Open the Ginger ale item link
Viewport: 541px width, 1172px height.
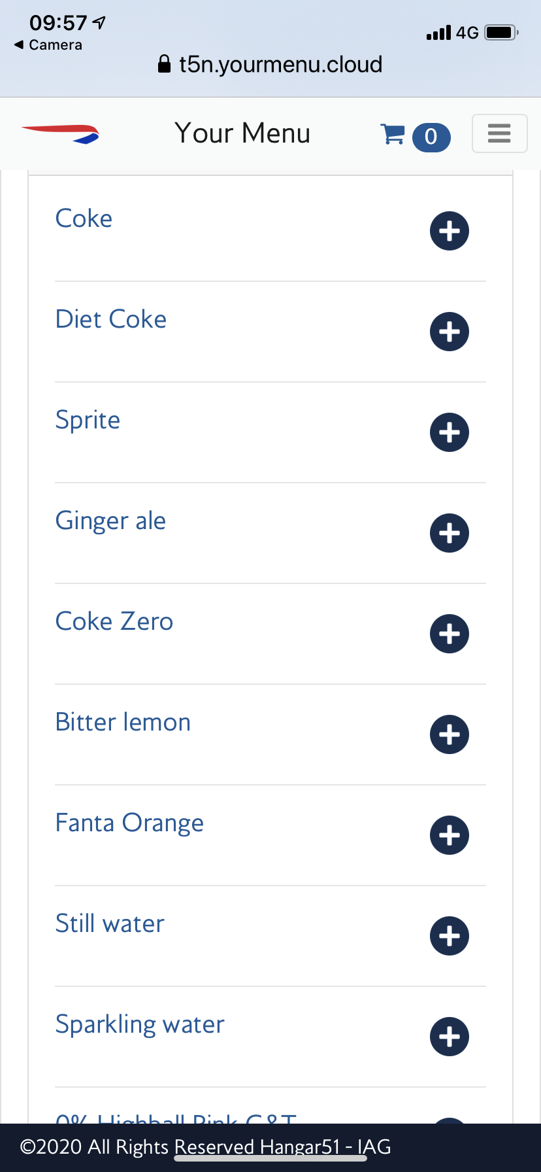point(110,521)
